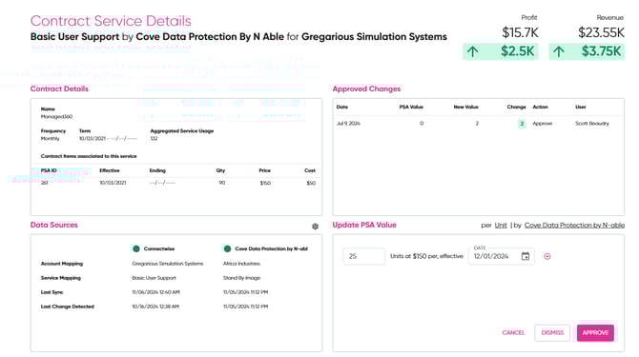This screenshot has width=639, height=357.
Task: Open Cove Data Protection by N-able link
Action: [574, 225]
